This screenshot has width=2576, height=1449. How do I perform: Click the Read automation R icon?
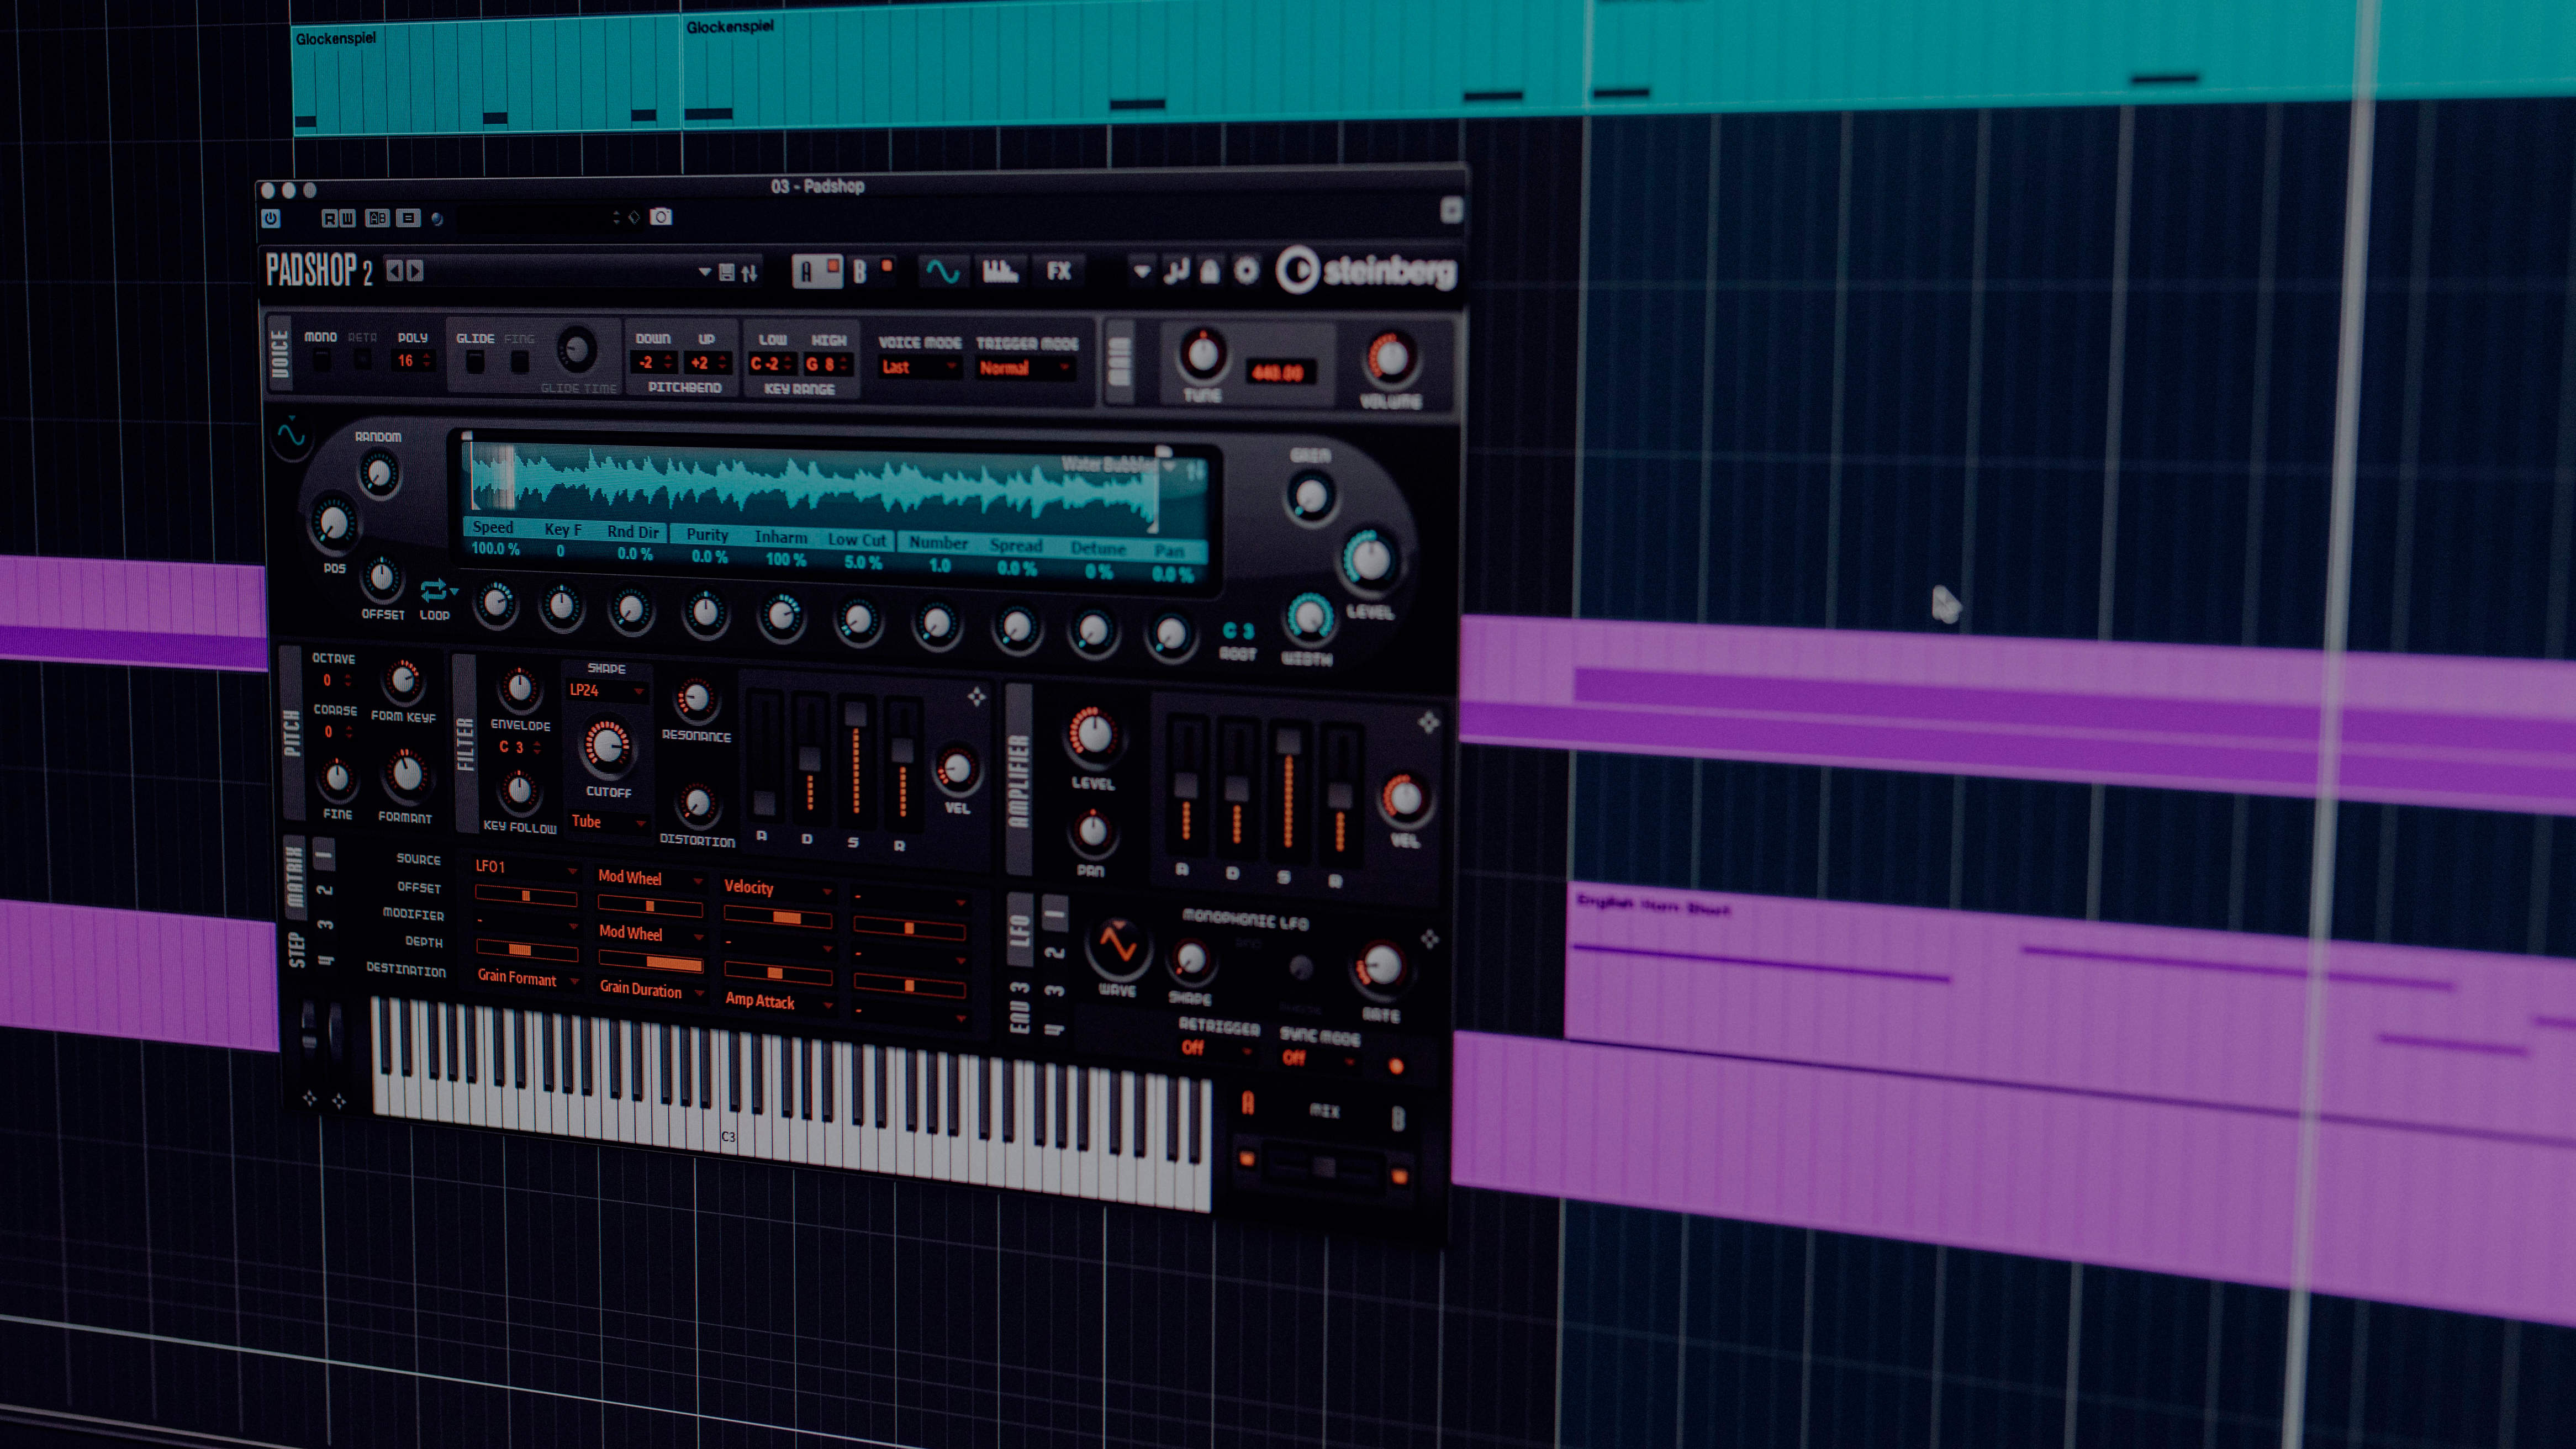click(330, 218)
